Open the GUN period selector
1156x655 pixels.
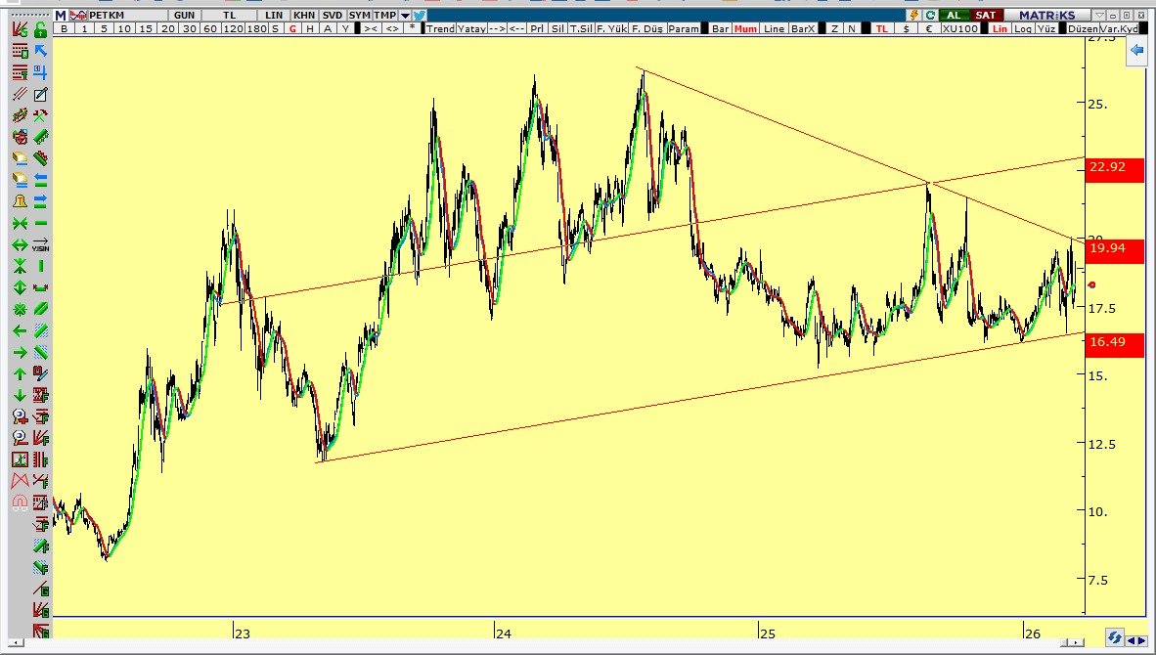[x=184, y=15]
